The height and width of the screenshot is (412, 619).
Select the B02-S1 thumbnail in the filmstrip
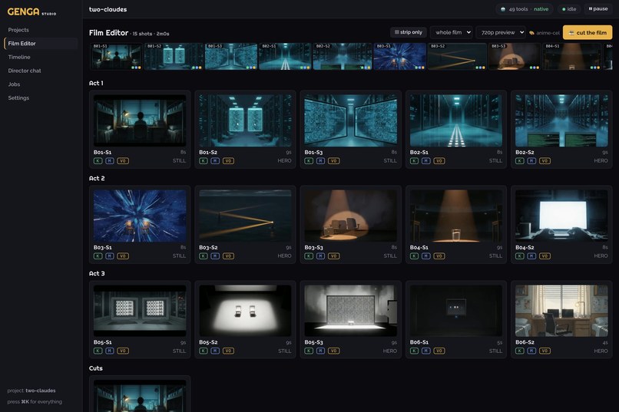[x=285, y=57]
